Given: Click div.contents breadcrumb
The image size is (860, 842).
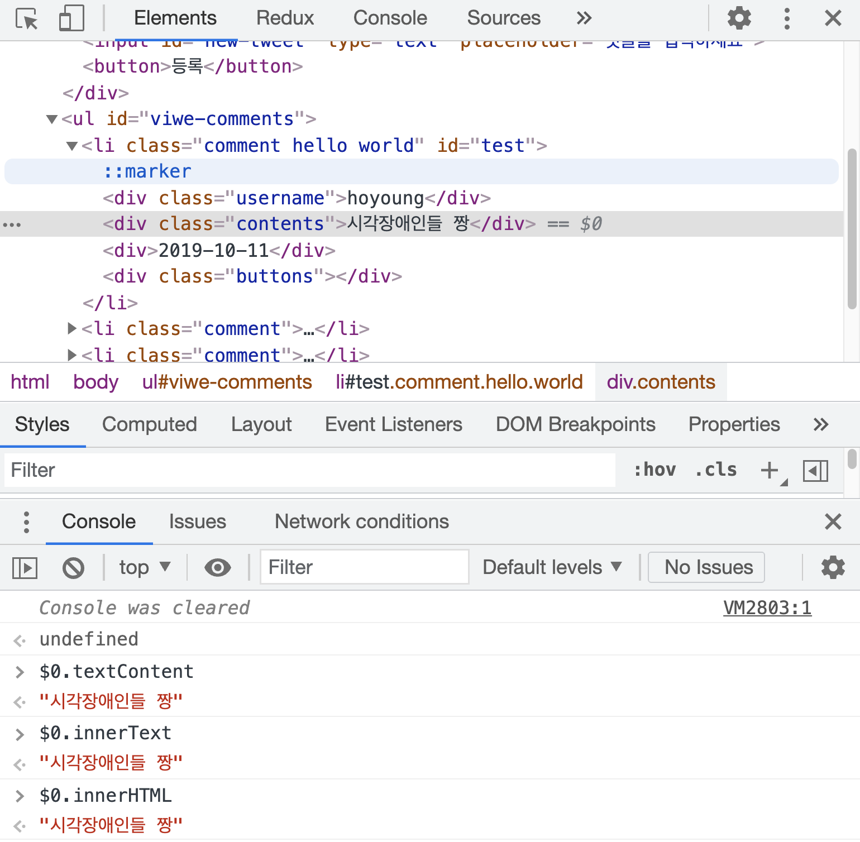Looking at the screenshot, I should click(661, 382).
